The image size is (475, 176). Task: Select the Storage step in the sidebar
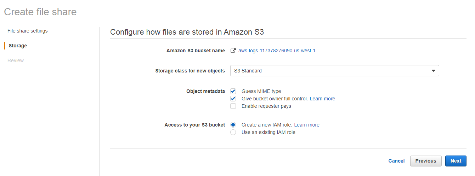pyautogui.click(x=18, y=46)
